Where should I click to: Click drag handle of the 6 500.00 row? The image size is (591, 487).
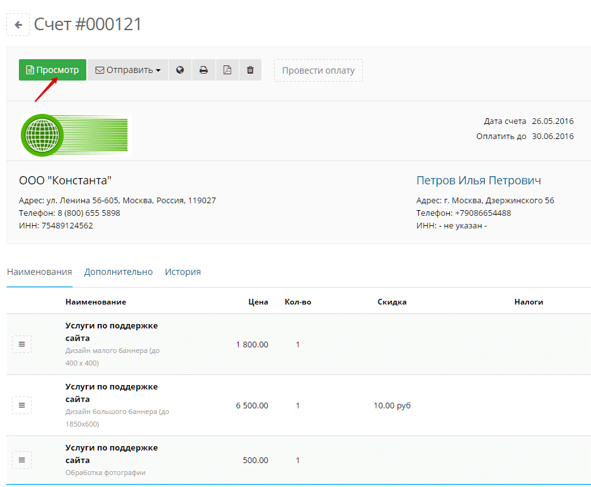pos(21,405)
